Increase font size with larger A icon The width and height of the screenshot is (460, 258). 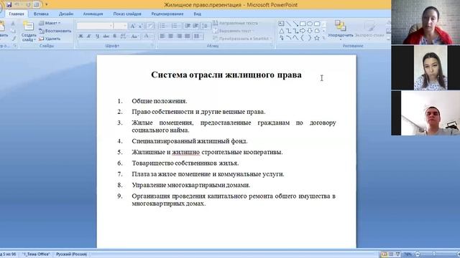pyautogui.click(x=132, y=26)
